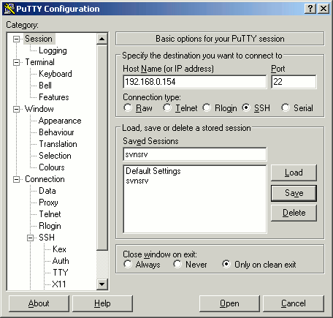Open the Session category
This screenshot has height=318, width=333.
coord(39,39)
